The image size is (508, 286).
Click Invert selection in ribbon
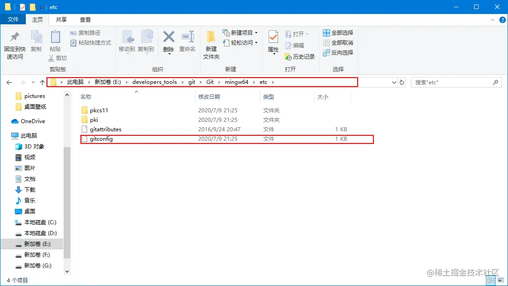[338, 52]
